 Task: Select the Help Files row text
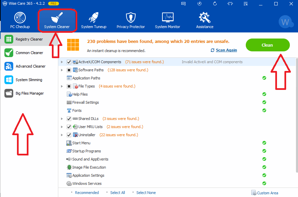[x=80, y=94]
